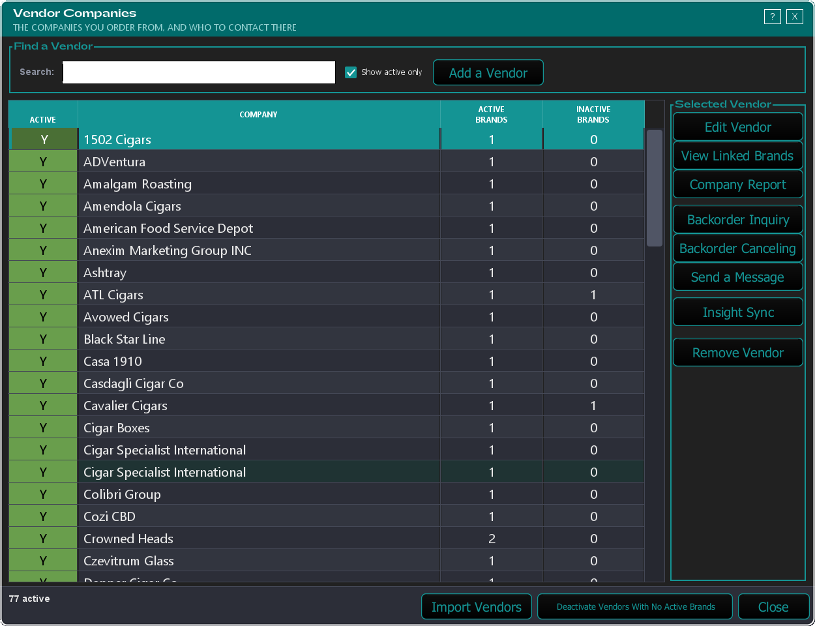Open the Company Report

coord(737,185)
